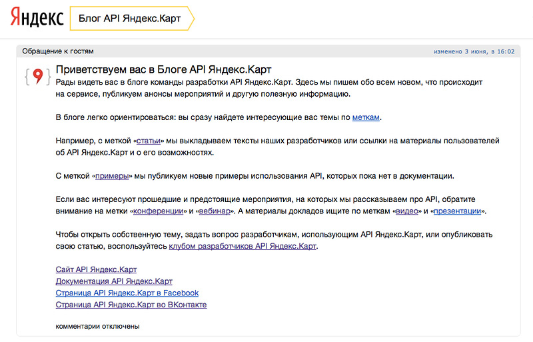
Task: Open the меткам link
Action: coord(366,117)
